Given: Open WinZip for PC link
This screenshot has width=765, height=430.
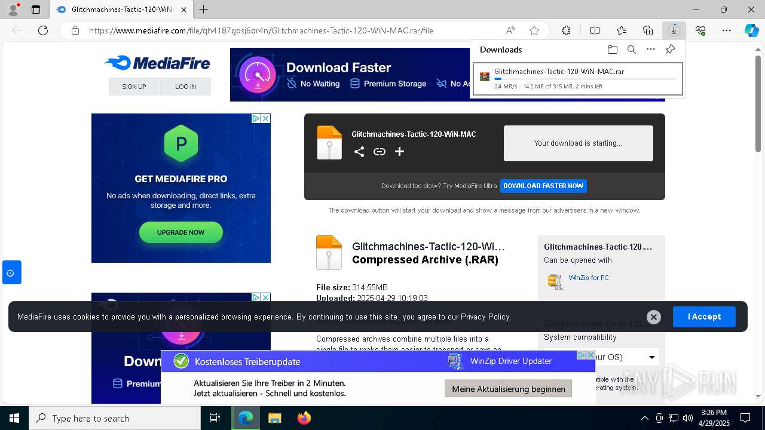Looking at the screenshot, I should tap(589, 278).
